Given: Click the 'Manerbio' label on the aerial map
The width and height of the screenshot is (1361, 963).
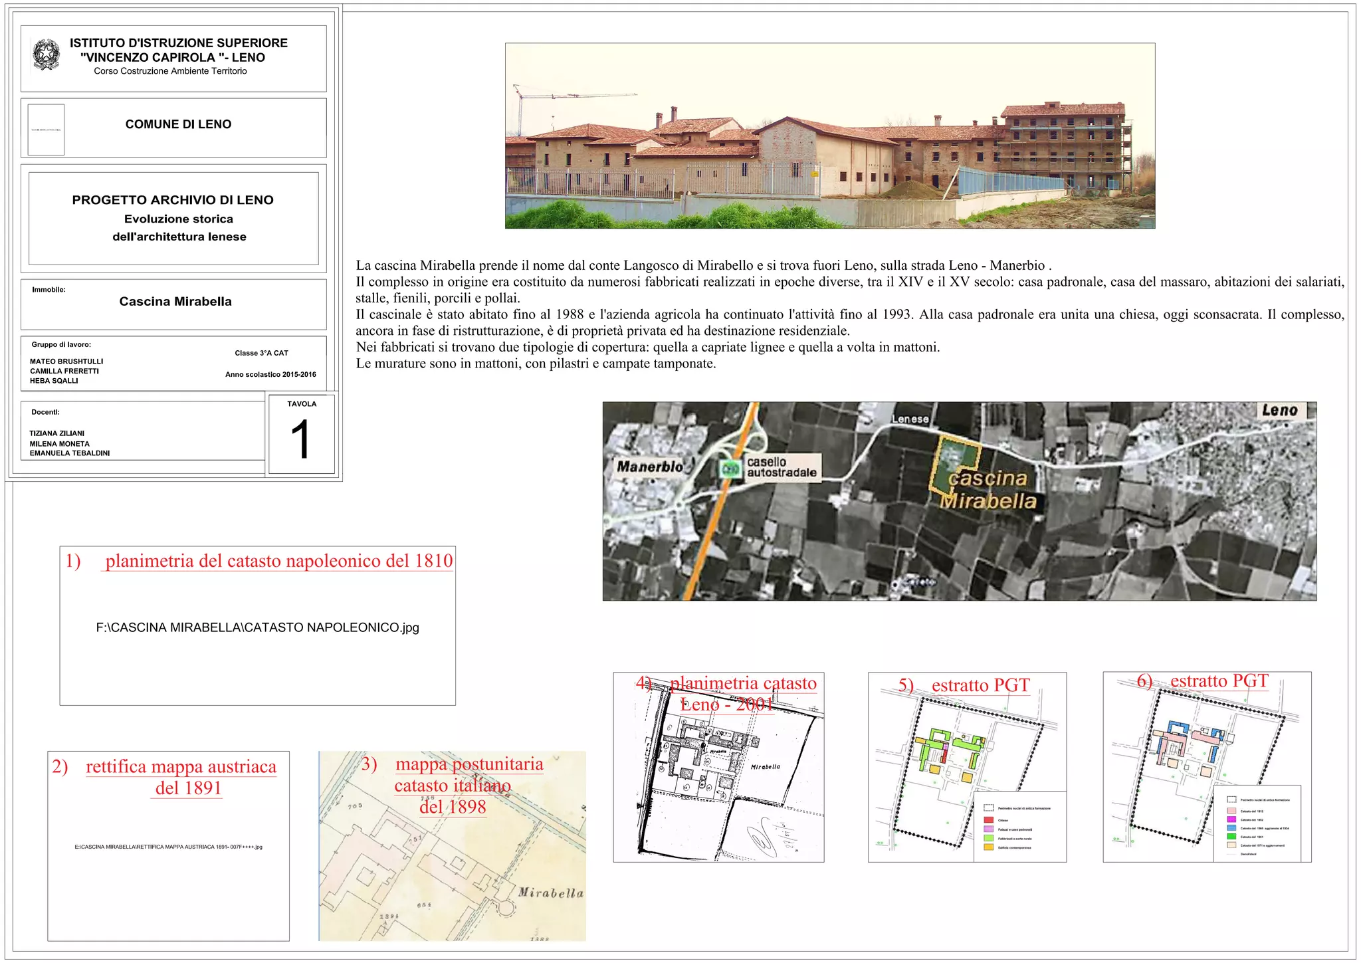Looking at the screenshot, I should point(649,467).
